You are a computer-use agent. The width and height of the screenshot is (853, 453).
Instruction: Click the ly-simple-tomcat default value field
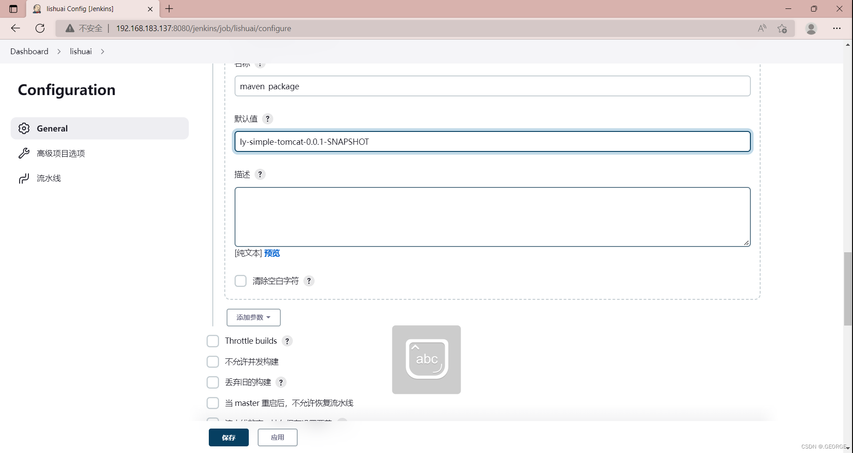tap(493, 141)
